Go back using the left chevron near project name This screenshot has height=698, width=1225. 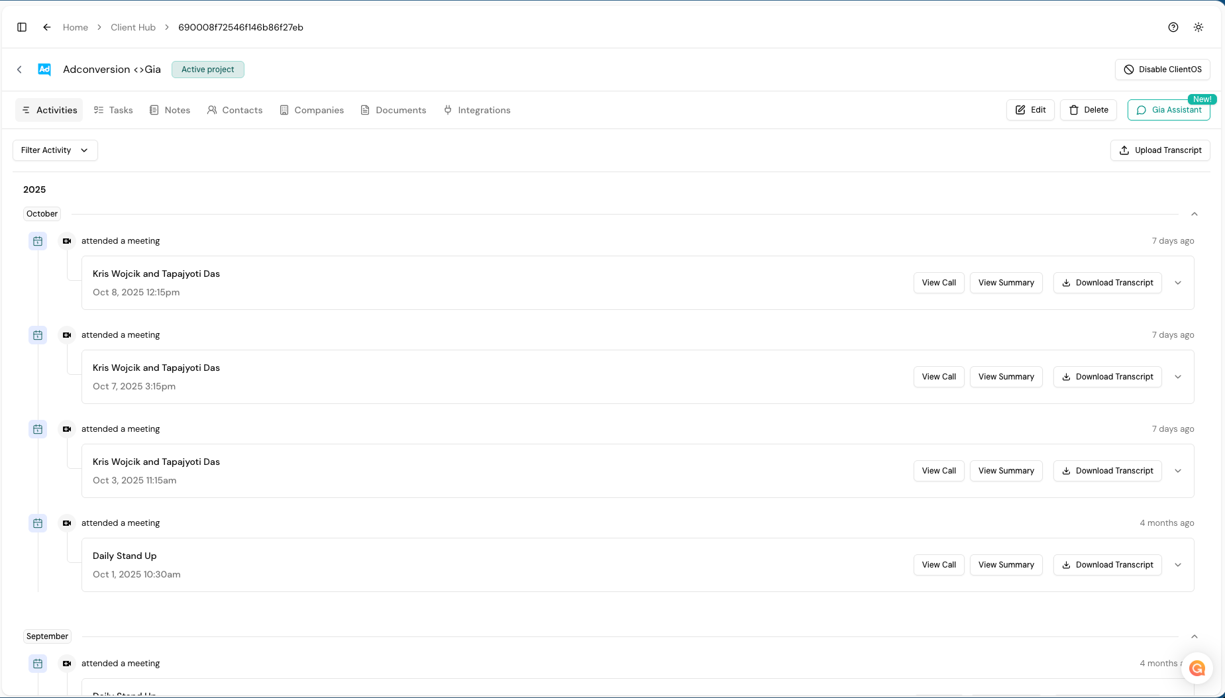click(19, 70)
